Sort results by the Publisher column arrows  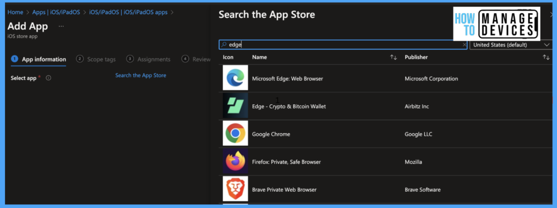click(x=546, y=57)
